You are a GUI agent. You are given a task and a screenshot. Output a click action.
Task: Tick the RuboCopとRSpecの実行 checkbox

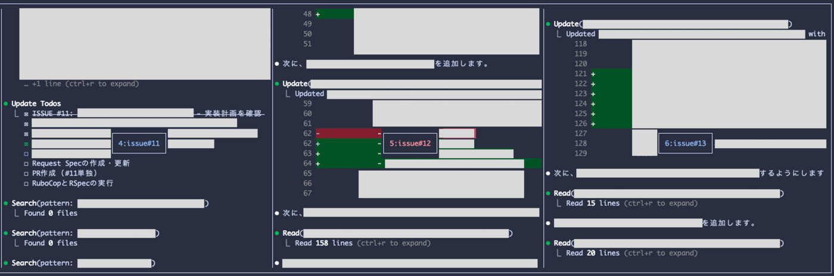click(x=26, y=183)
